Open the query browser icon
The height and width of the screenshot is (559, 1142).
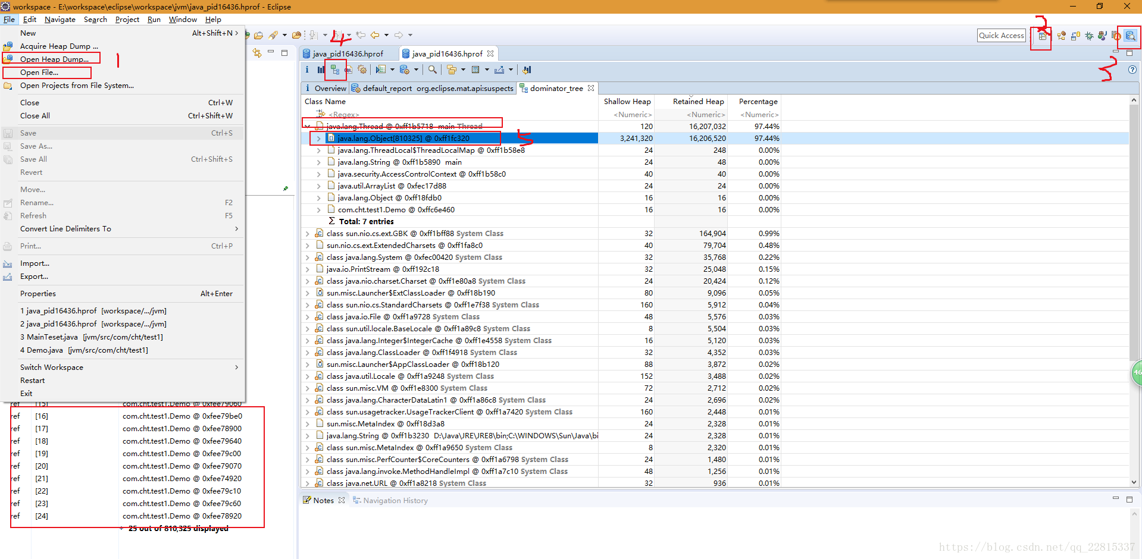(405, 70)
